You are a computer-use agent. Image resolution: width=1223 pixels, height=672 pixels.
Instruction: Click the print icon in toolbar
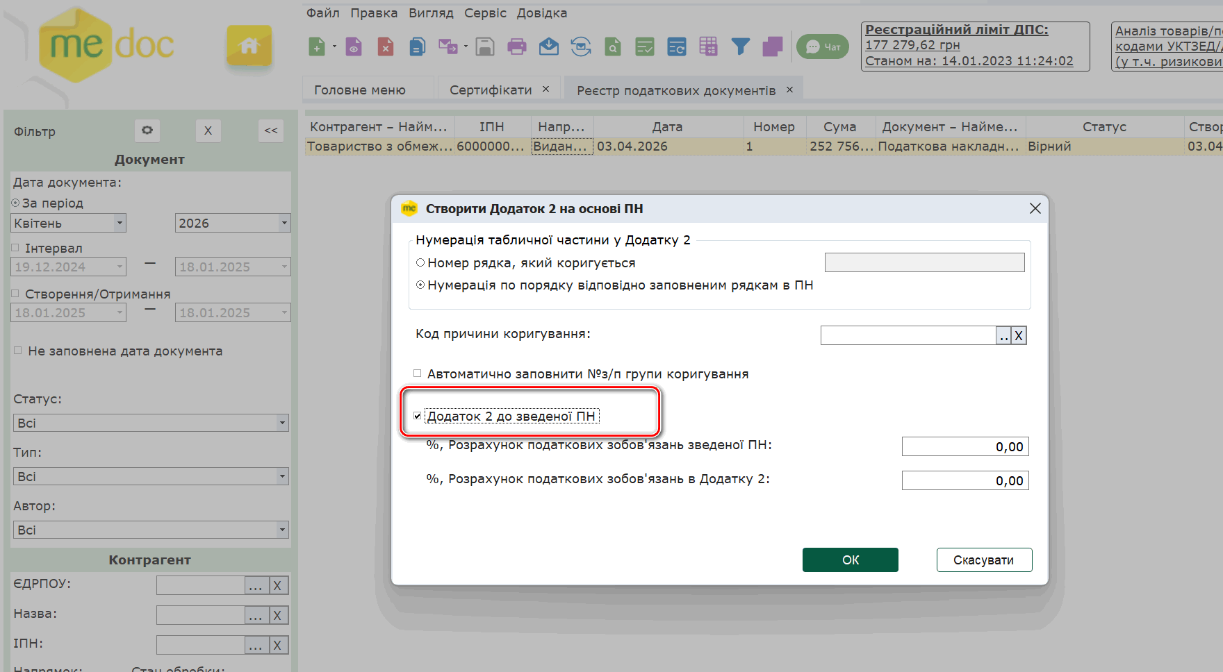point(516,47)
